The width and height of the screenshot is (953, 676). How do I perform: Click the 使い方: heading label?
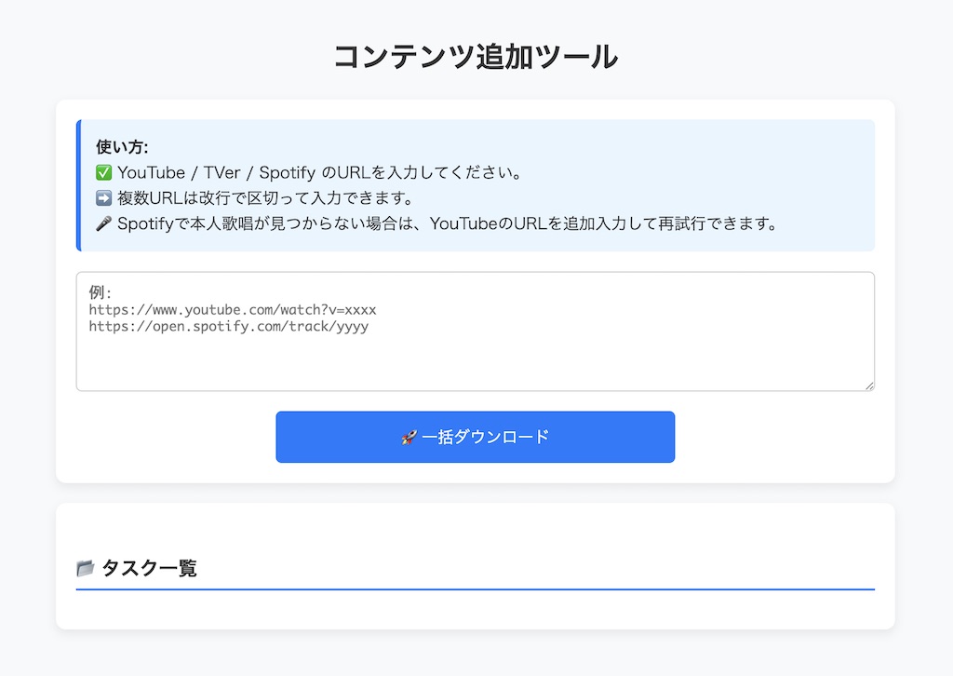122,147
